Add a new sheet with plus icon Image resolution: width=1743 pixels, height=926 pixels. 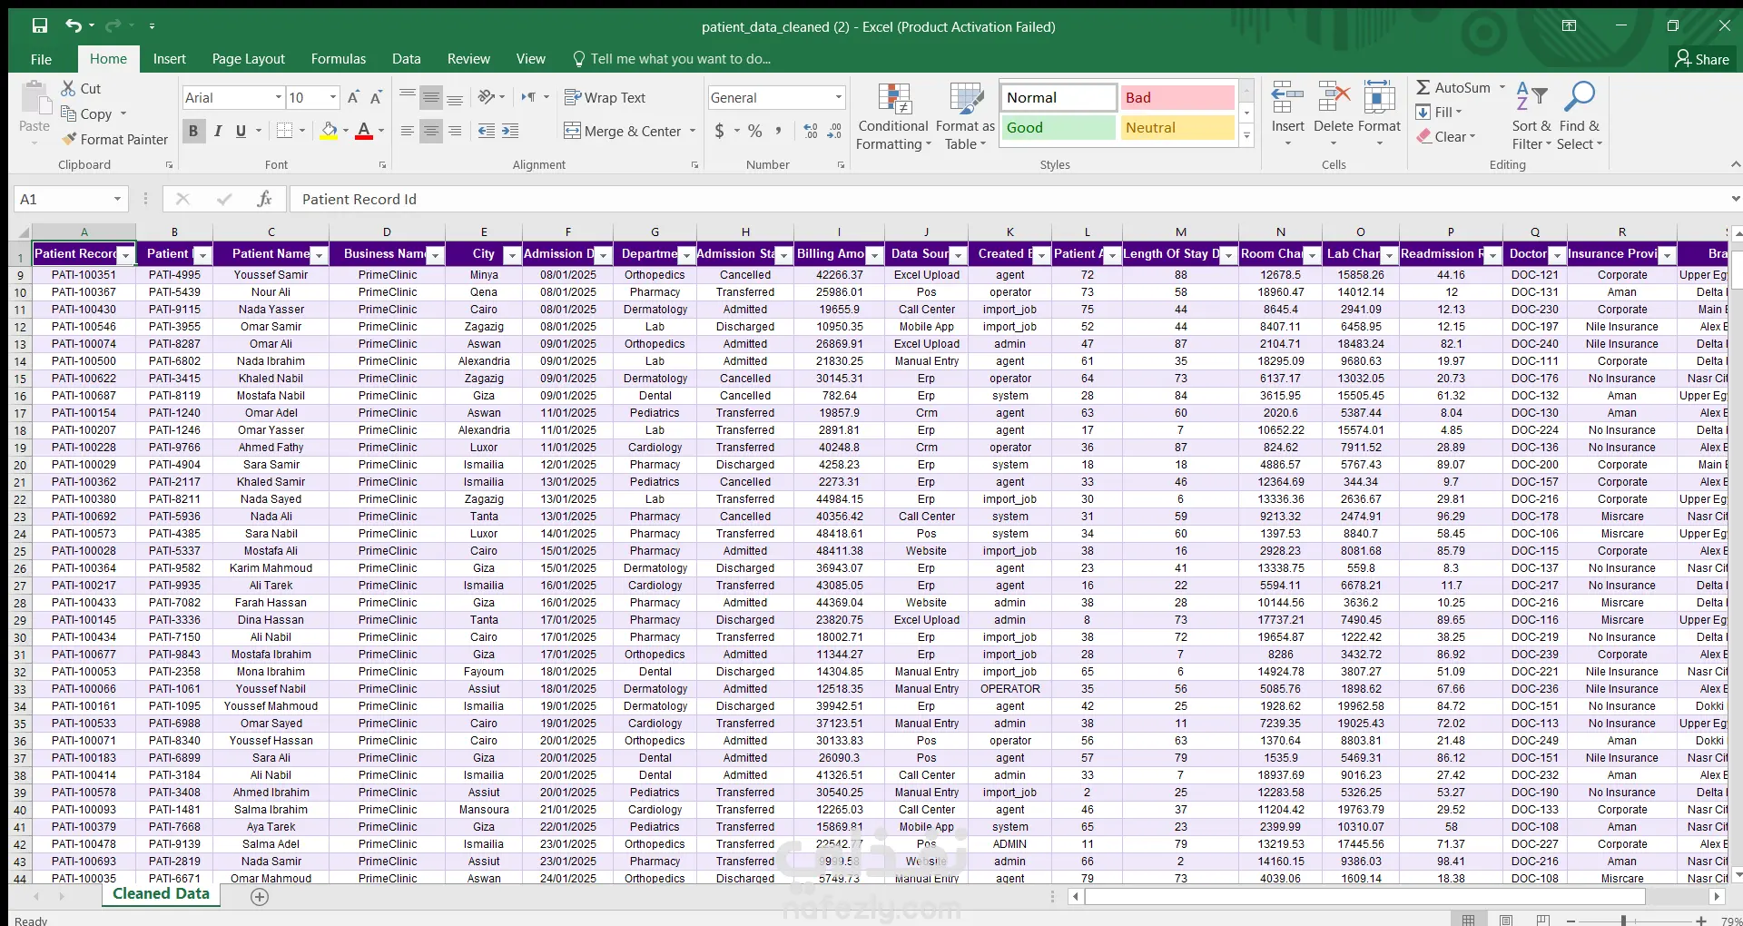coord(260,897)
